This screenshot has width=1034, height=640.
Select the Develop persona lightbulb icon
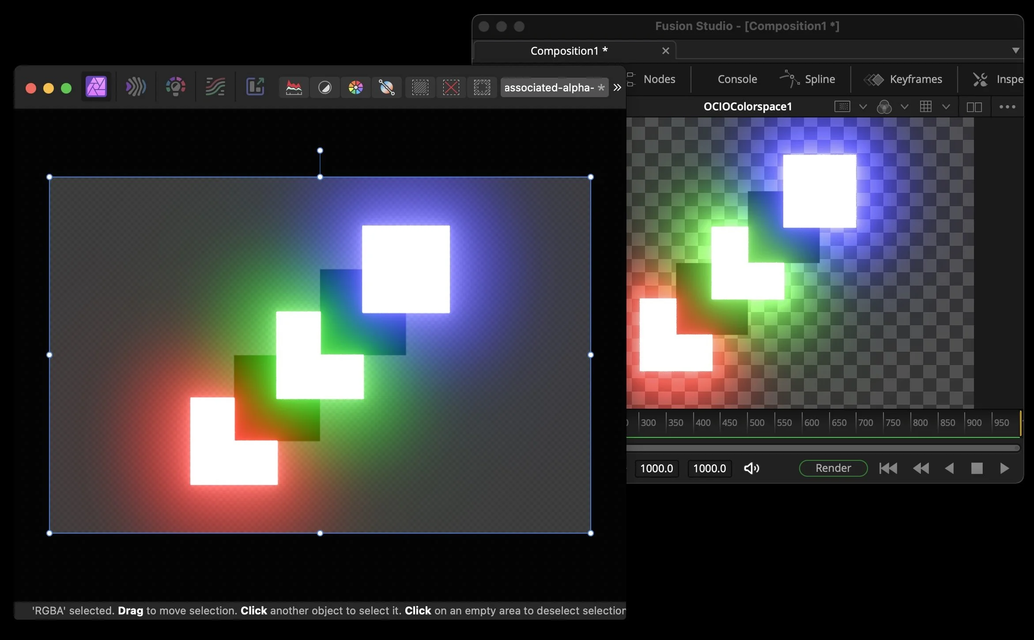click(x=175, y=87)
